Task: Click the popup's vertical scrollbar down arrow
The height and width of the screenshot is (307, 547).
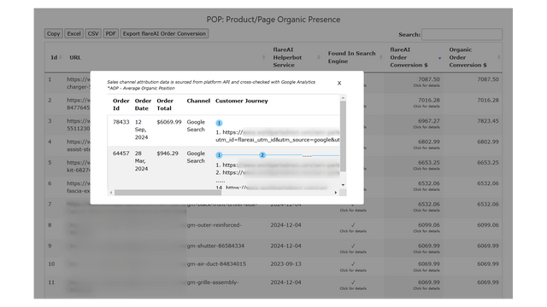Action: (343, 185)
